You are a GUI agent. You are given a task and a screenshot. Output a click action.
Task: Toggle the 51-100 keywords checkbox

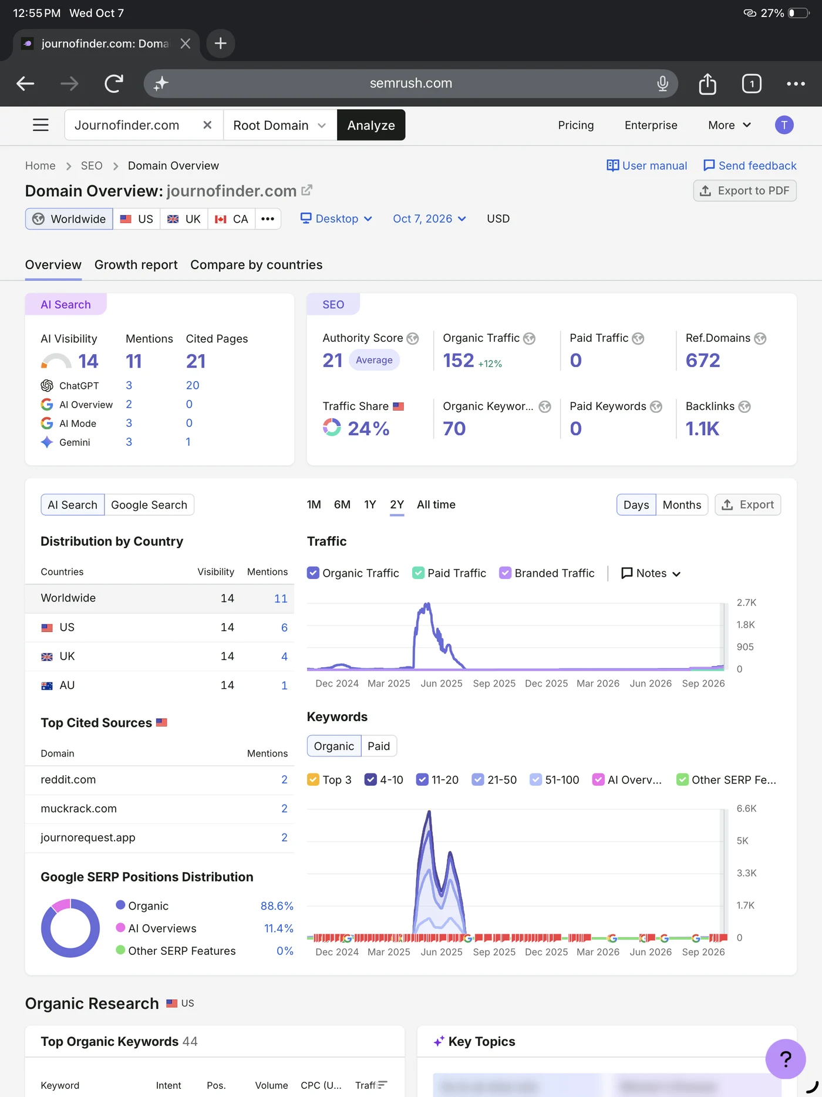pos(535,779)
